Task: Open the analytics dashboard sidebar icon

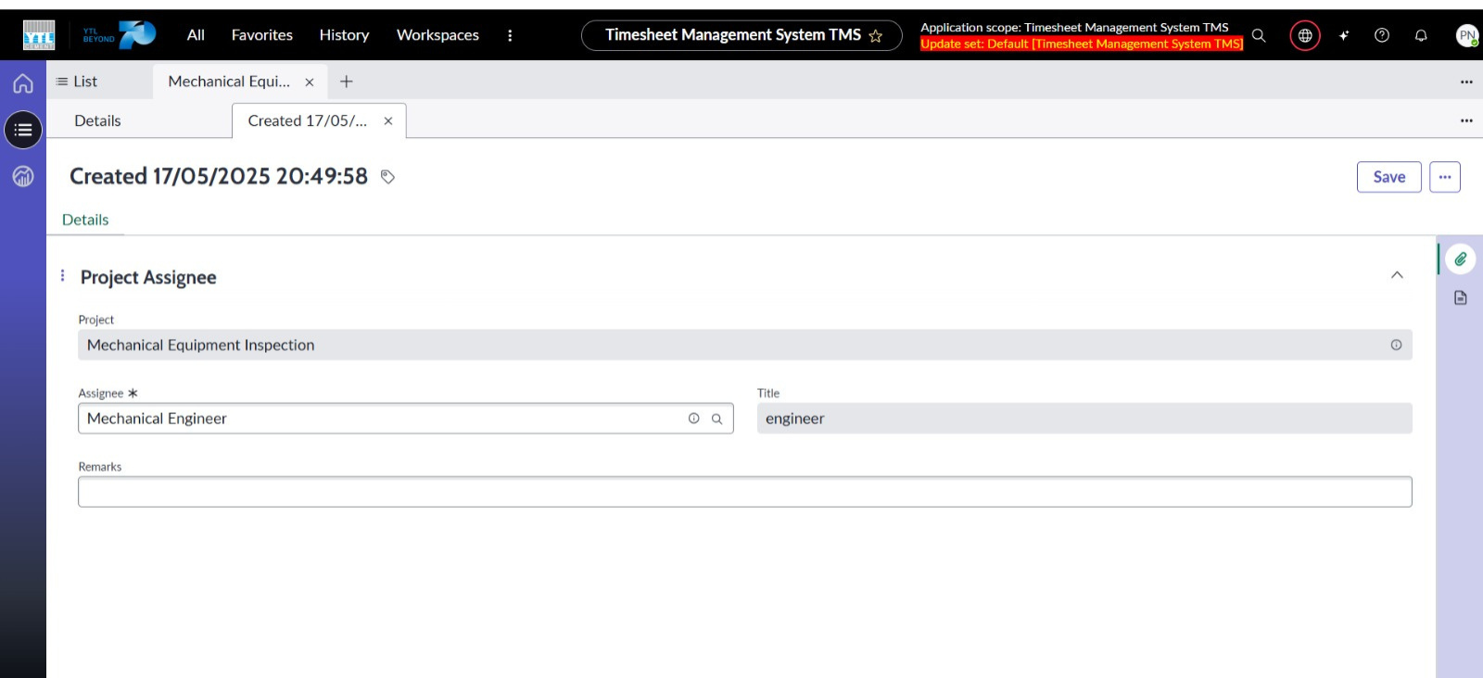Action: pos(23,176)
